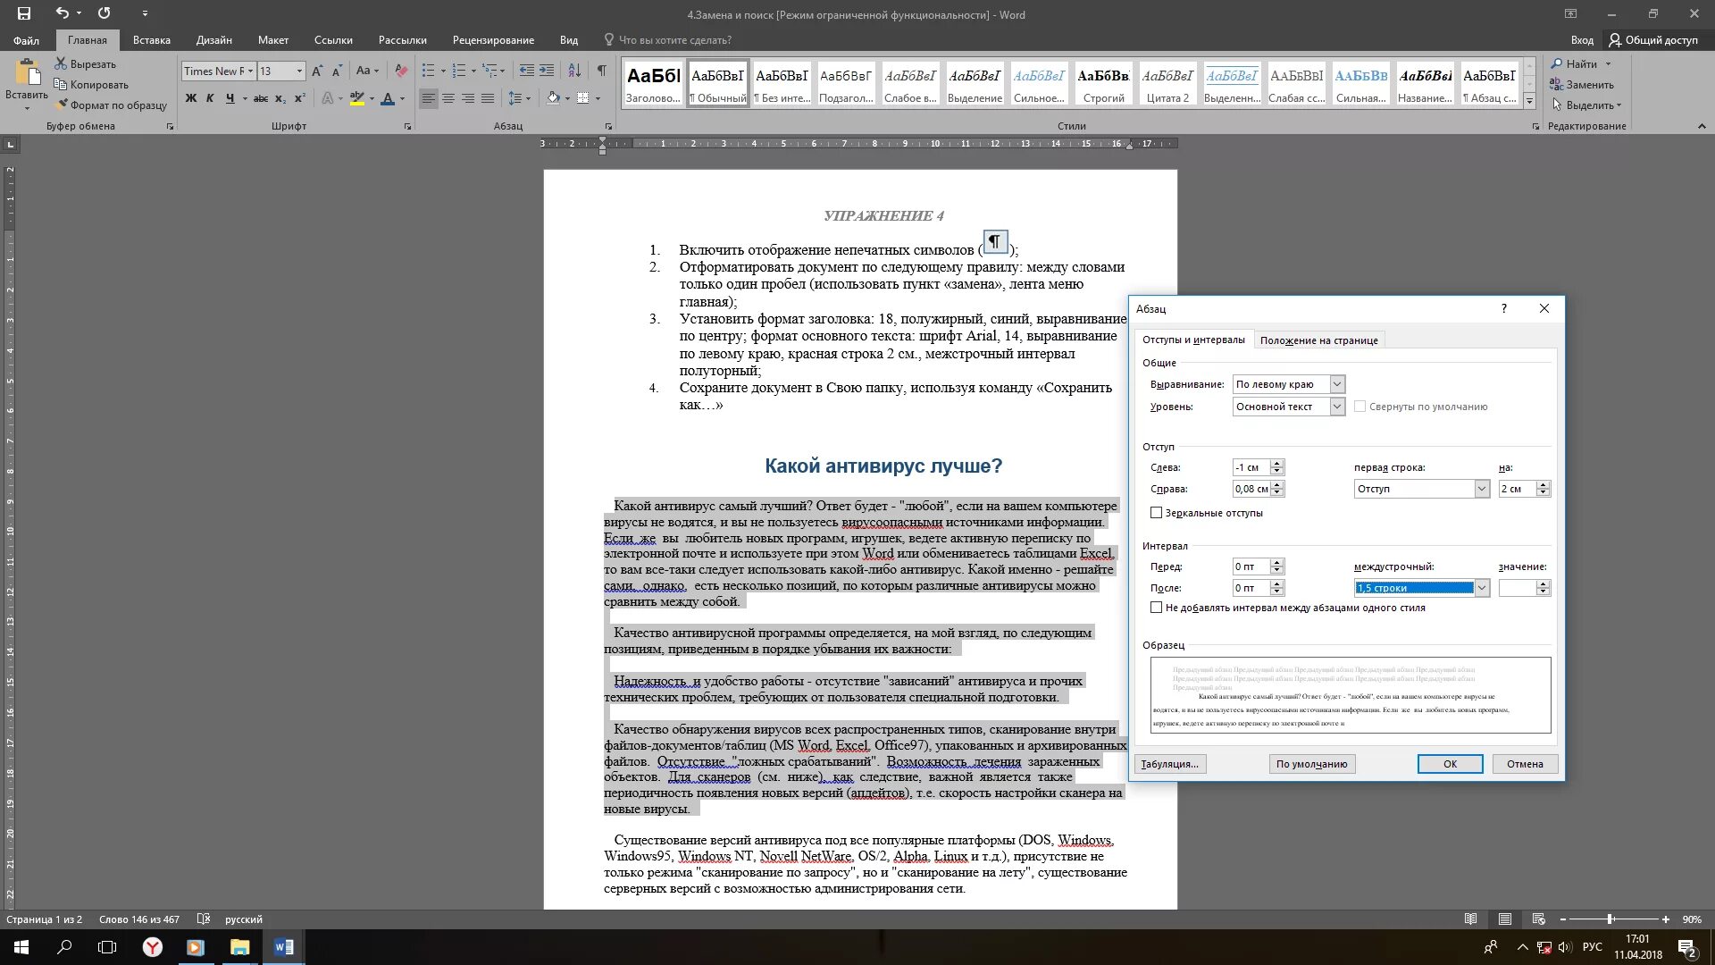Toggle the collapsed by default checkbox
1715x965 pixels.
pyautogui.click(x=1359, y=407)
